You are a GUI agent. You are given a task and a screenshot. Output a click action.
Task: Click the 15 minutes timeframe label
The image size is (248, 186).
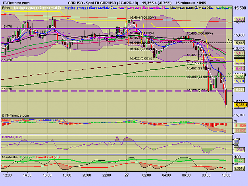tap(185, 3)
